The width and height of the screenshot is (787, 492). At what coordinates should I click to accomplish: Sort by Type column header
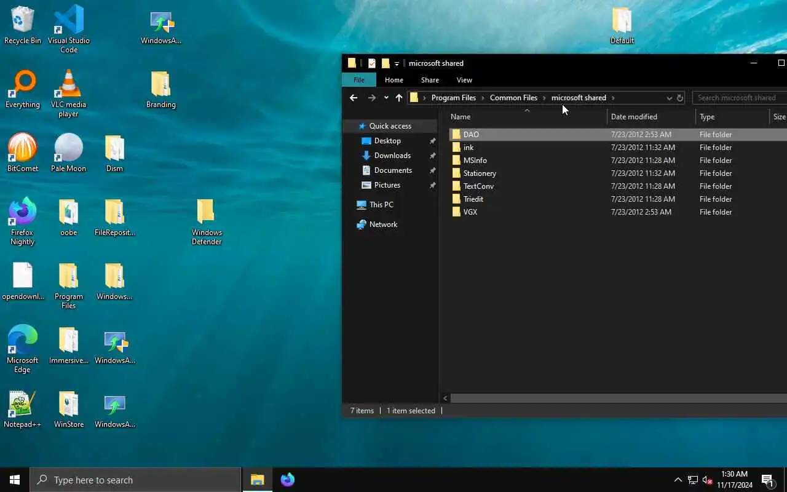[732, 117]
